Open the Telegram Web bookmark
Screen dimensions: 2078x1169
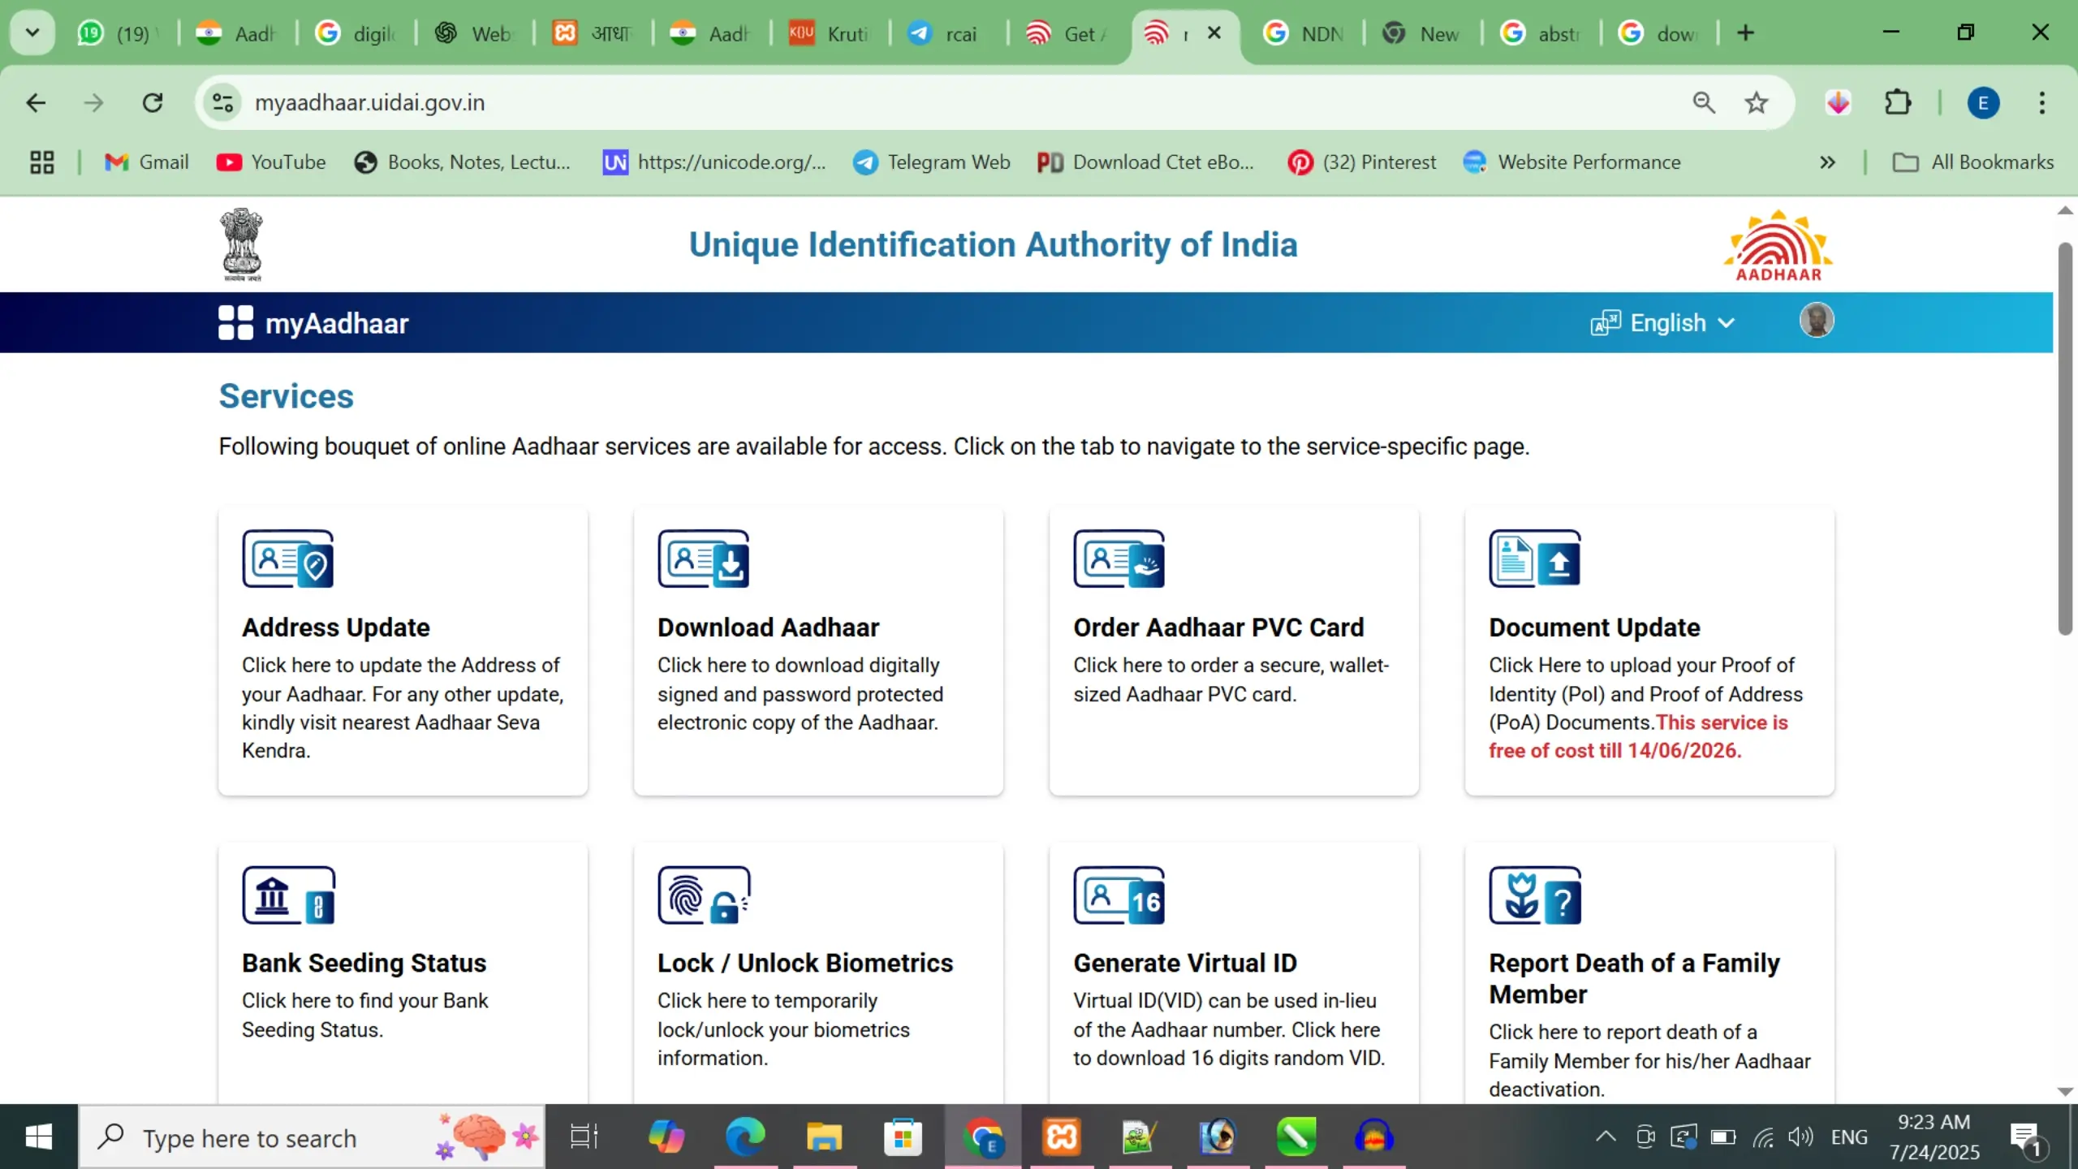coord(932,162)
